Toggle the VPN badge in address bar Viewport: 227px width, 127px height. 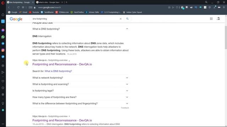tap(31, 7)
